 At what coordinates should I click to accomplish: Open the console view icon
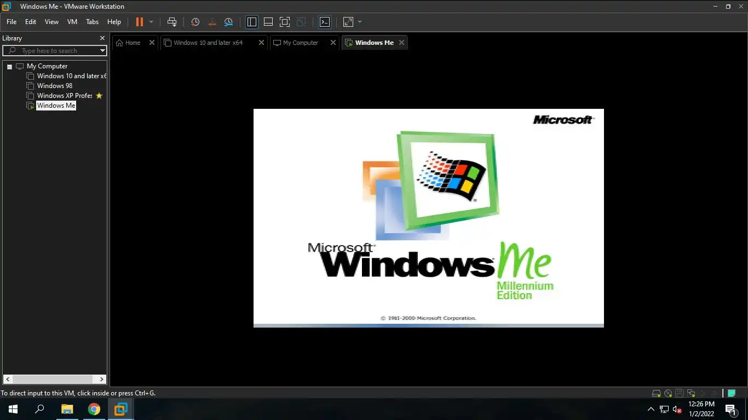[325, 22]
